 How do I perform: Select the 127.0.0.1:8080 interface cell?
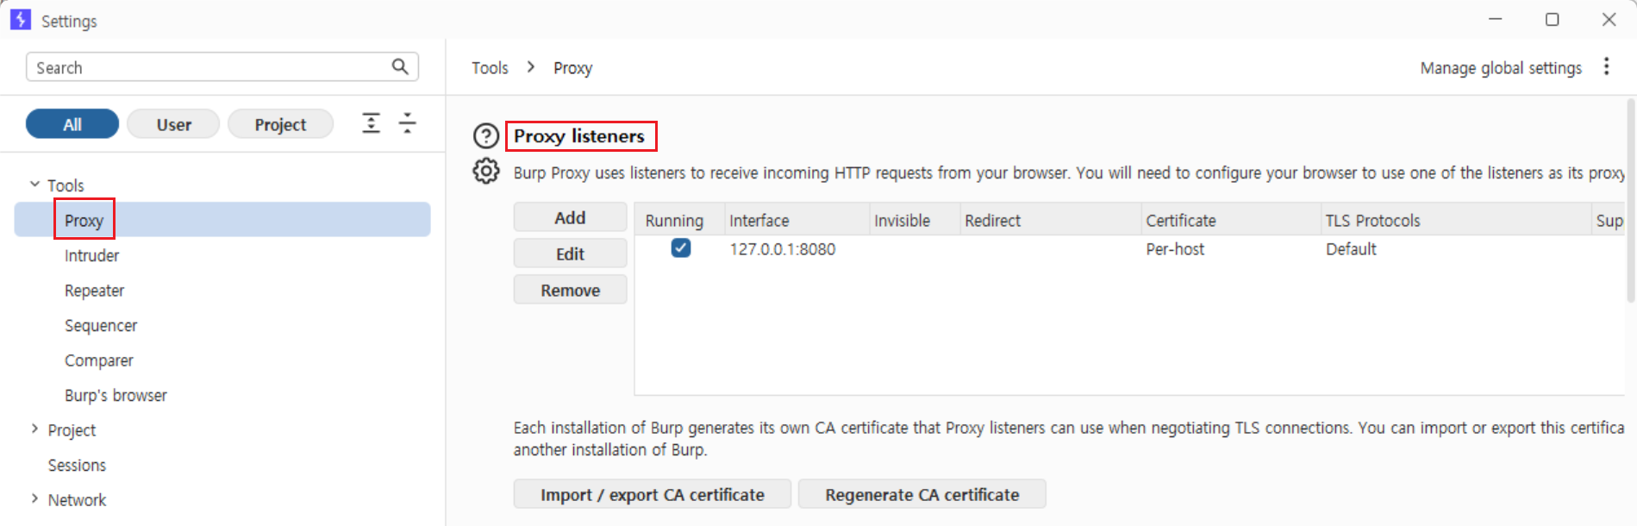tap(783, 249)
